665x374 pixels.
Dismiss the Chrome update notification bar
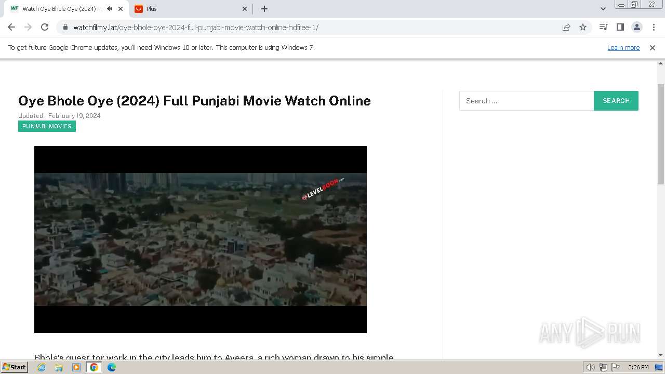(x=653, y=48)
